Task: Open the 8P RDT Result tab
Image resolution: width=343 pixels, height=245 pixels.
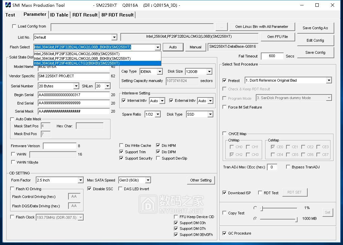Action: pos(118,15)
